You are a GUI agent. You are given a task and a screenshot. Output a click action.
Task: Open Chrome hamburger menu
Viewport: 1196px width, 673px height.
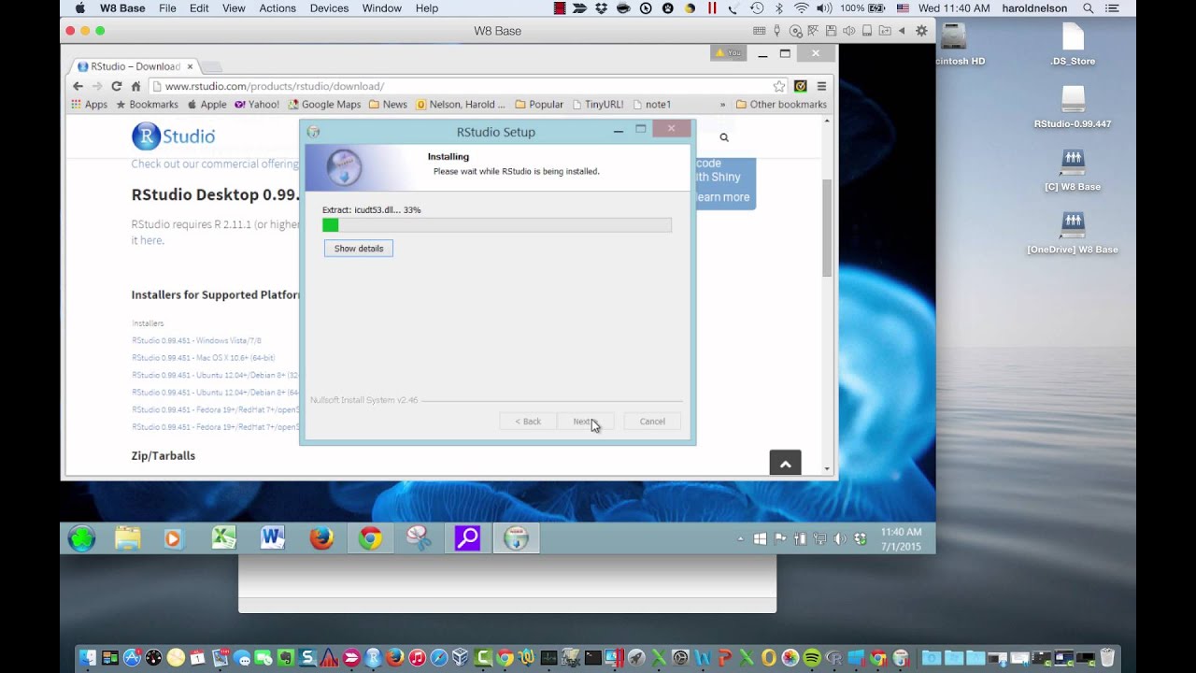click(821, 86)
